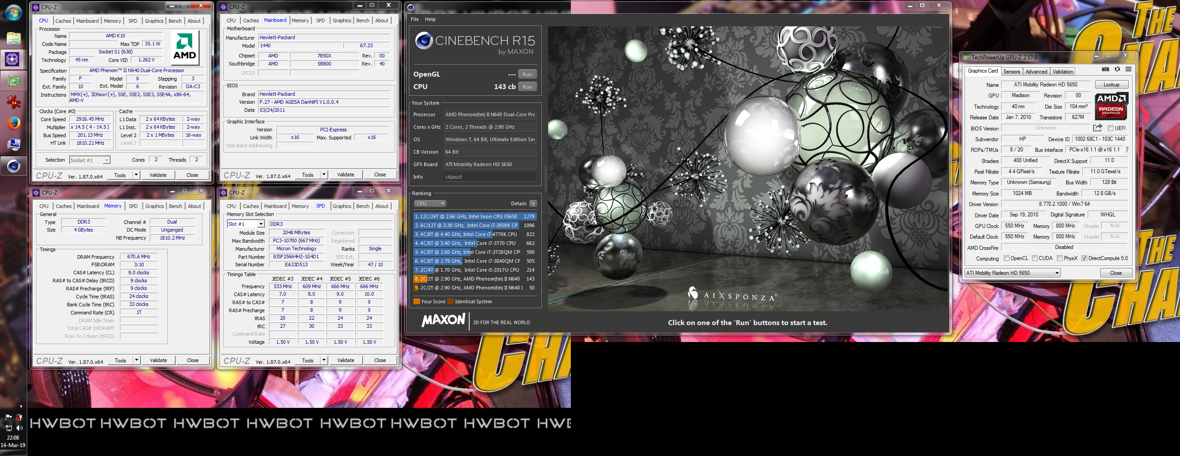Select ranking row Phenom II N640 score 143
This screenshot has height=456, width=1180.
click(474, 279)
